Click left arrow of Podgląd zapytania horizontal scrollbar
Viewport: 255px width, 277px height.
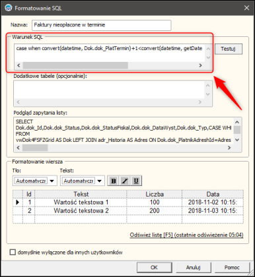18,148
